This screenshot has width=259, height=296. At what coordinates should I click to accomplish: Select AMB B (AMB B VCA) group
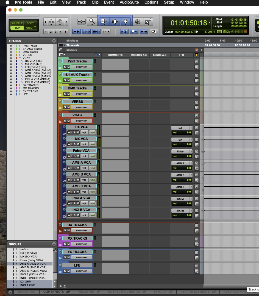pos(33,267)
